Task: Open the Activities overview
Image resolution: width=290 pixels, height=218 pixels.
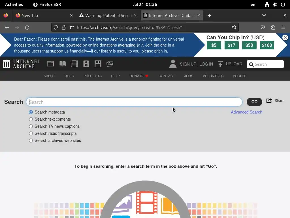Action: [x=14, y=5]
